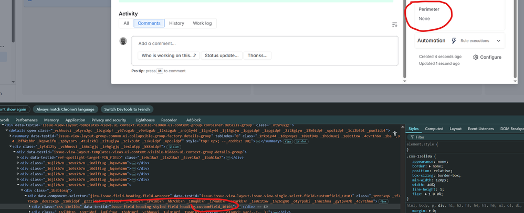Click the down arrow of issue panel scrollbar
524x213 pixels.
point(405,81)
